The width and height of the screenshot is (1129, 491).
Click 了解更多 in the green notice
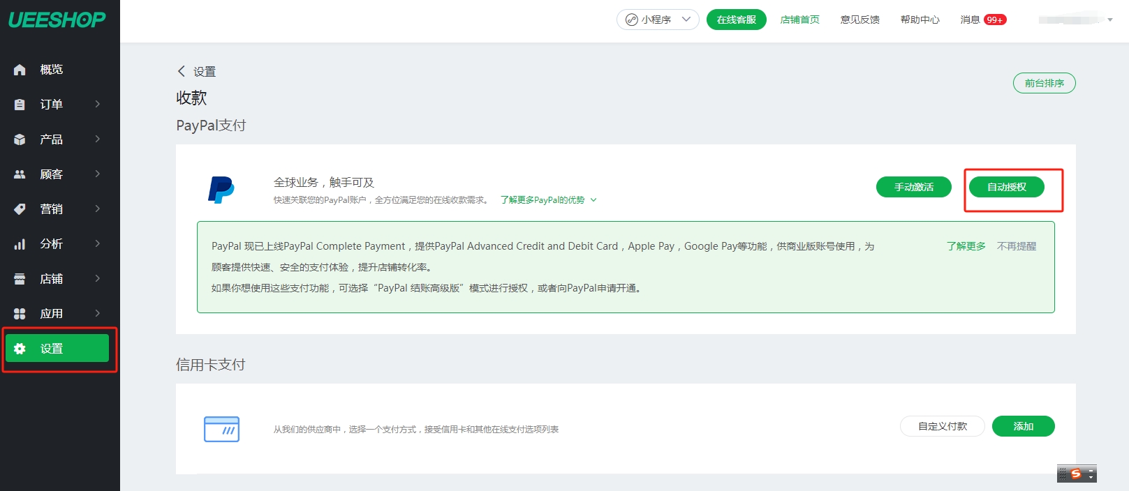(x=966, y=246)
